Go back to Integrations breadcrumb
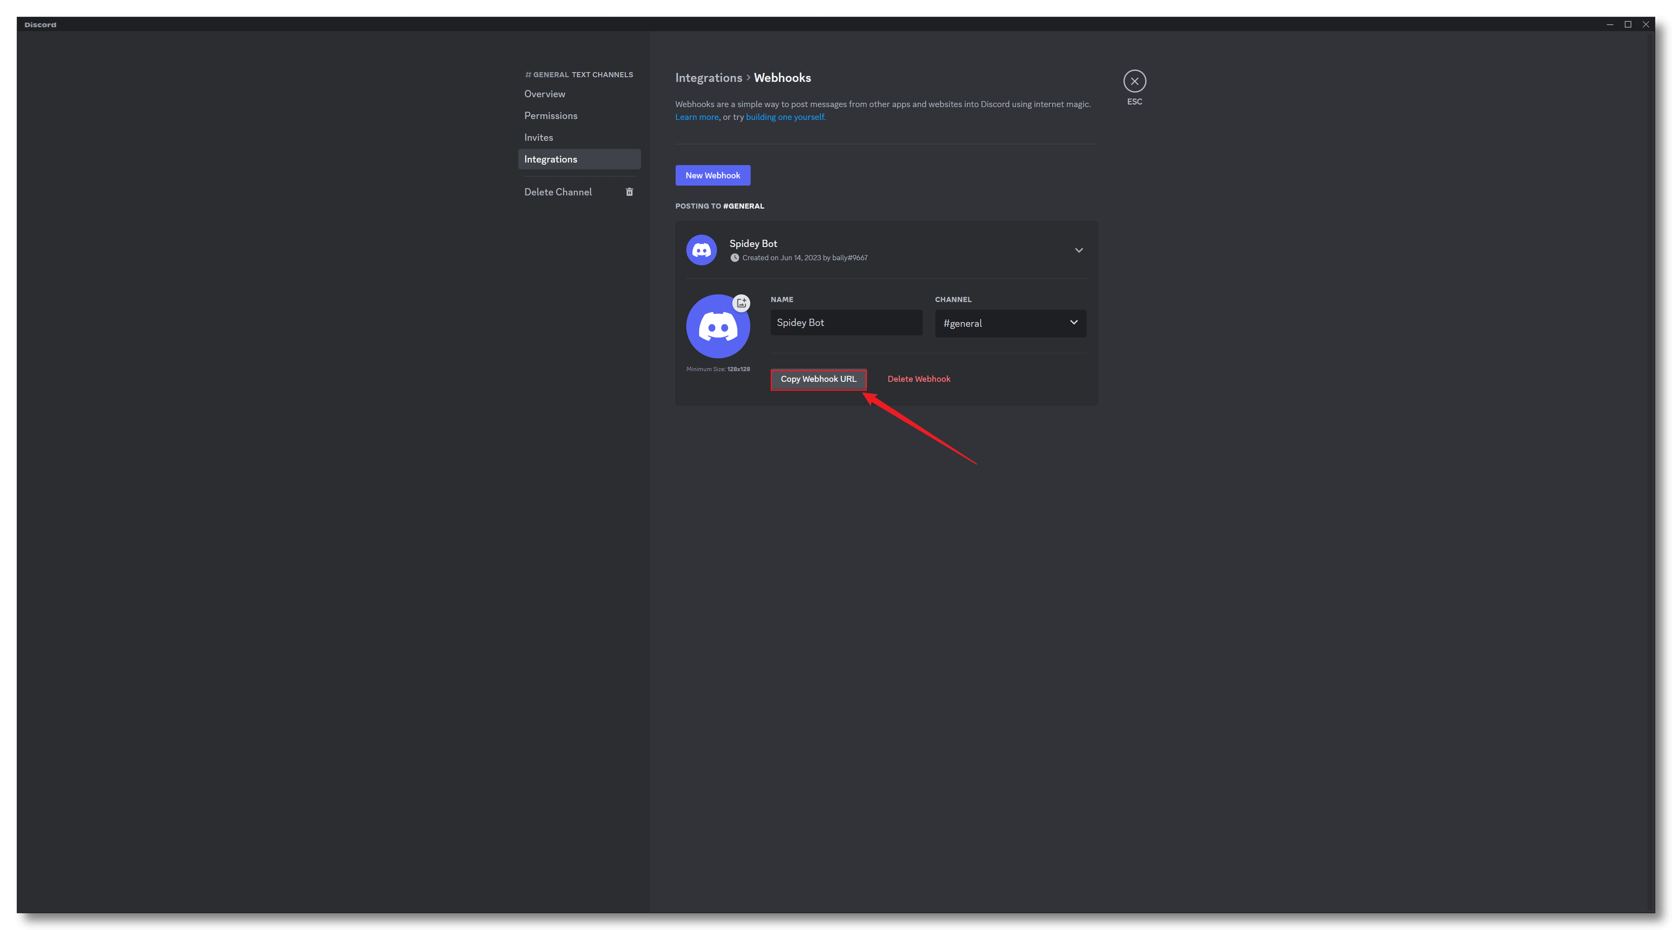 pos(708,78)
